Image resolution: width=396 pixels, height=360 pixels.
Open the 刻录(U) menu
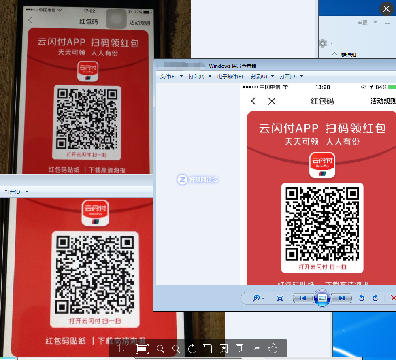pos(259,76)
